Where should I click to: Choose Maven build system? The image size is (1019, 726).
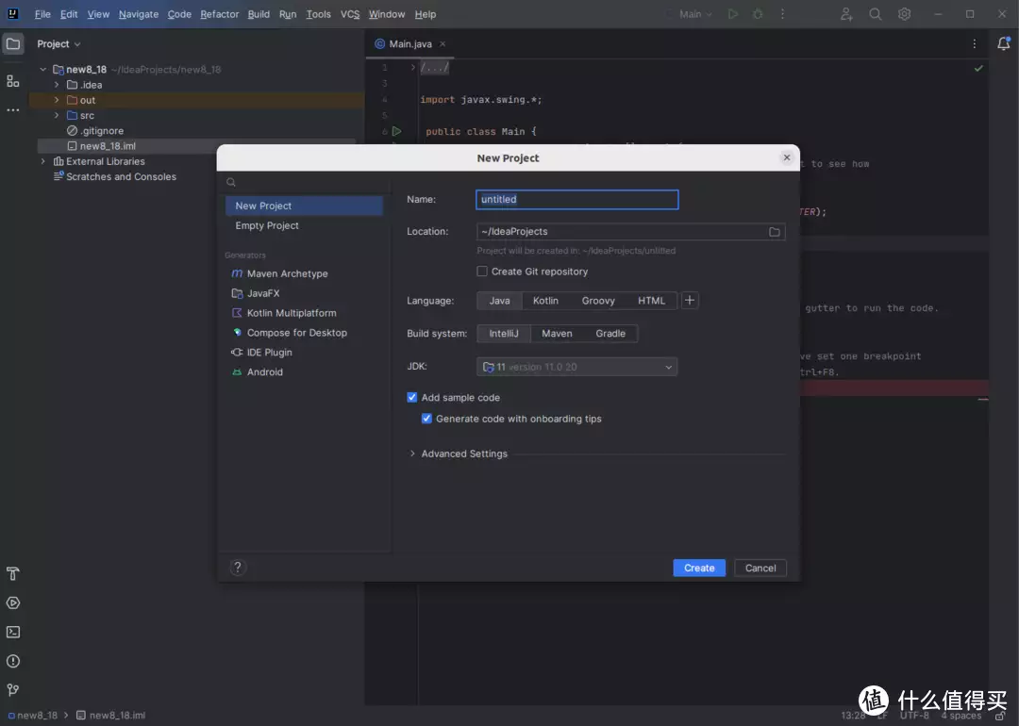point(557,333)
